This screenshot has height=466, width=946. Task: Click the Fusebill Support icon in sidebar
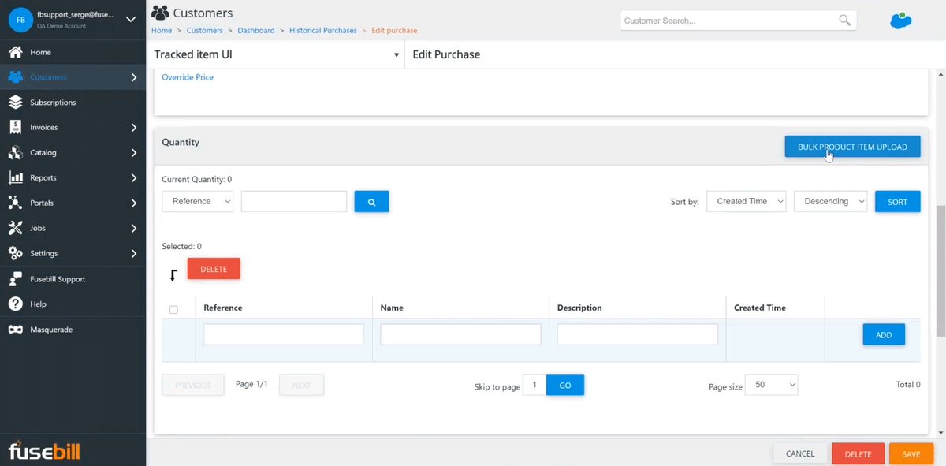tap(15, 279)
